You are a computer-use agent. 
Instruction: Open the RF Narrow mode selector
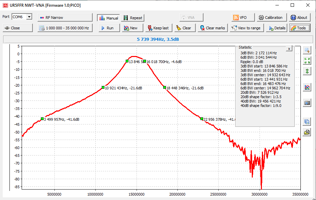point(65,18)
